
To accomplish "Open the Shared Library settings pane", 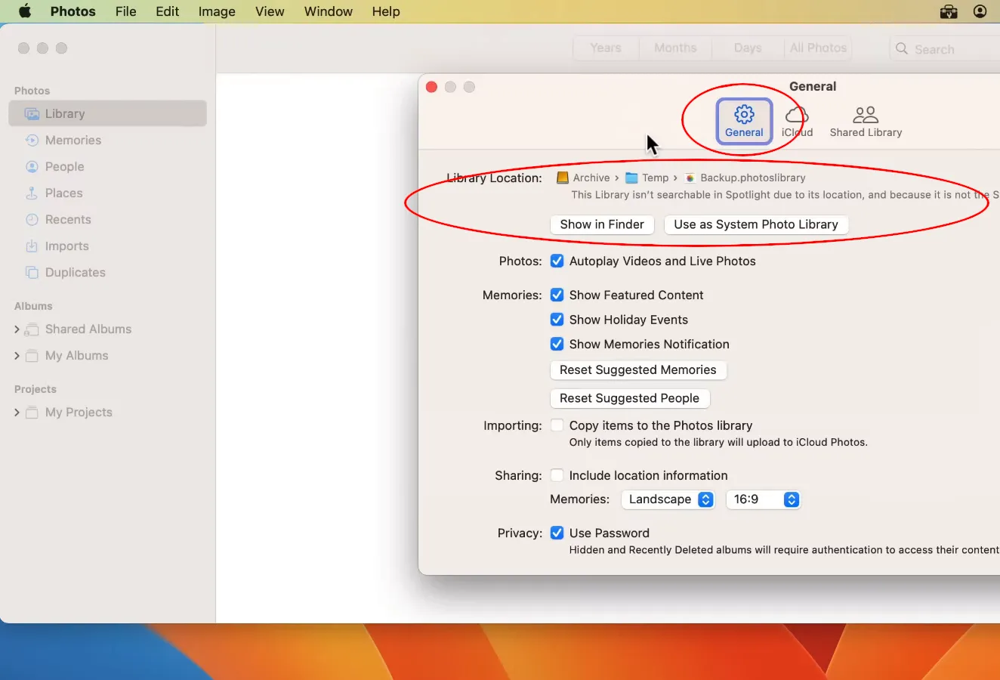I will (866, 121).
